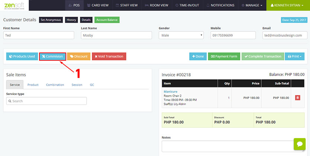The image size is (310, 156).
Task: Open customer Details
Action: 86,20
